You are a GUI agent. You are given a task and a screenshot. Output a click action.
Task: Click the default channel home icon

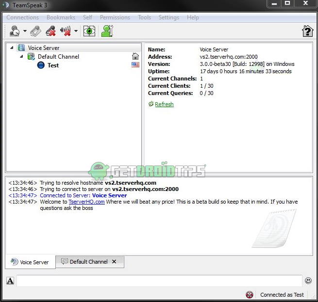tap(135, 56)
